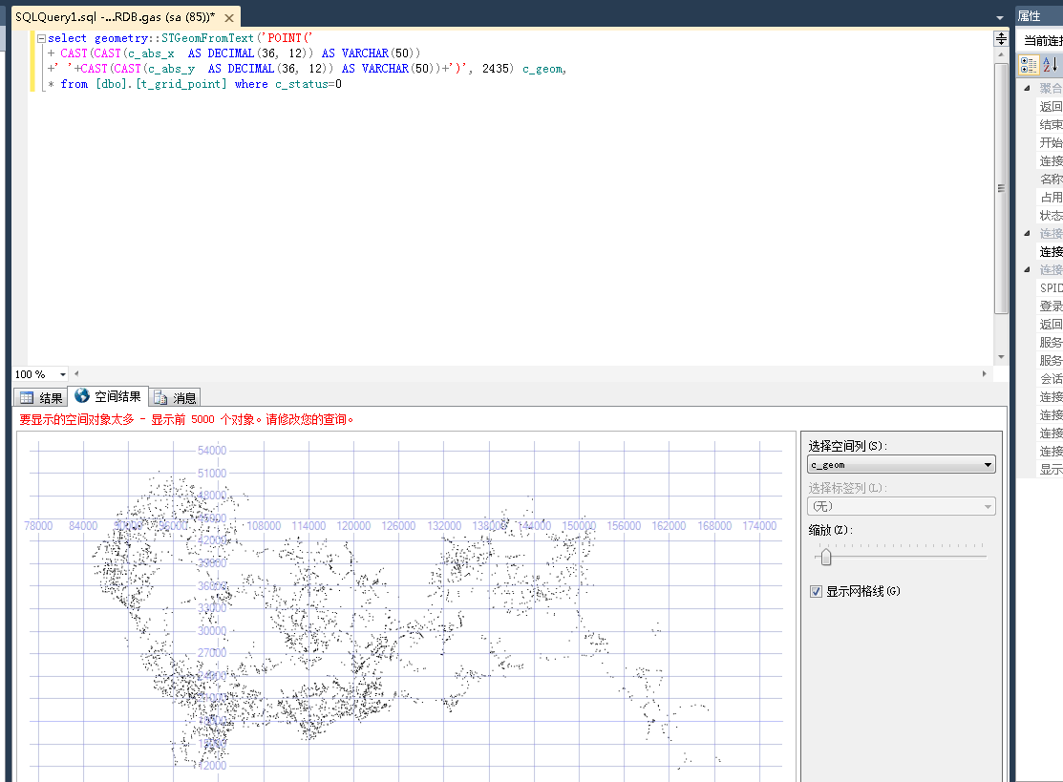Click the globe icon on 空间结果 tab
This screenshot has width=1063, height=782.
[82, 395]
